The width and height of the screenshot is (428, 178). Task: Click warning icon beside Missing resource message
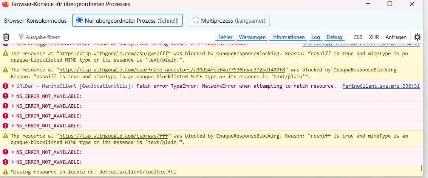tap(5, 172)
